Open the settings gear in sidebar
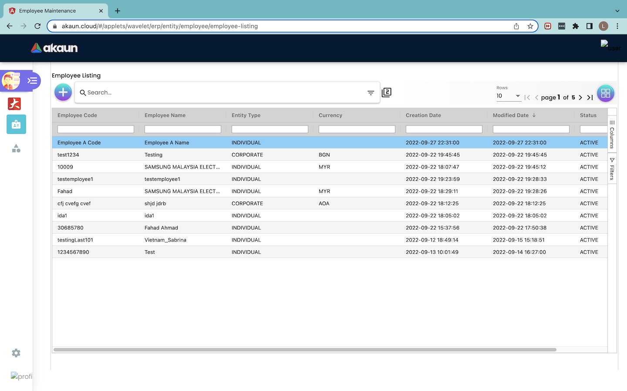Image resolution: width=627 pixels, height=391 pixels. [16, 353]
